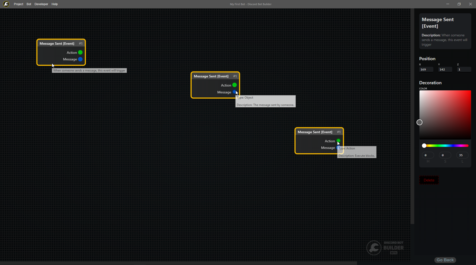Click the red Delete button

[x=429, y=180]
